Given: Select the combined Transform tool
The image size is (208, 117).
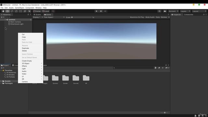Looking at the screenshot, I should [25, 11].
